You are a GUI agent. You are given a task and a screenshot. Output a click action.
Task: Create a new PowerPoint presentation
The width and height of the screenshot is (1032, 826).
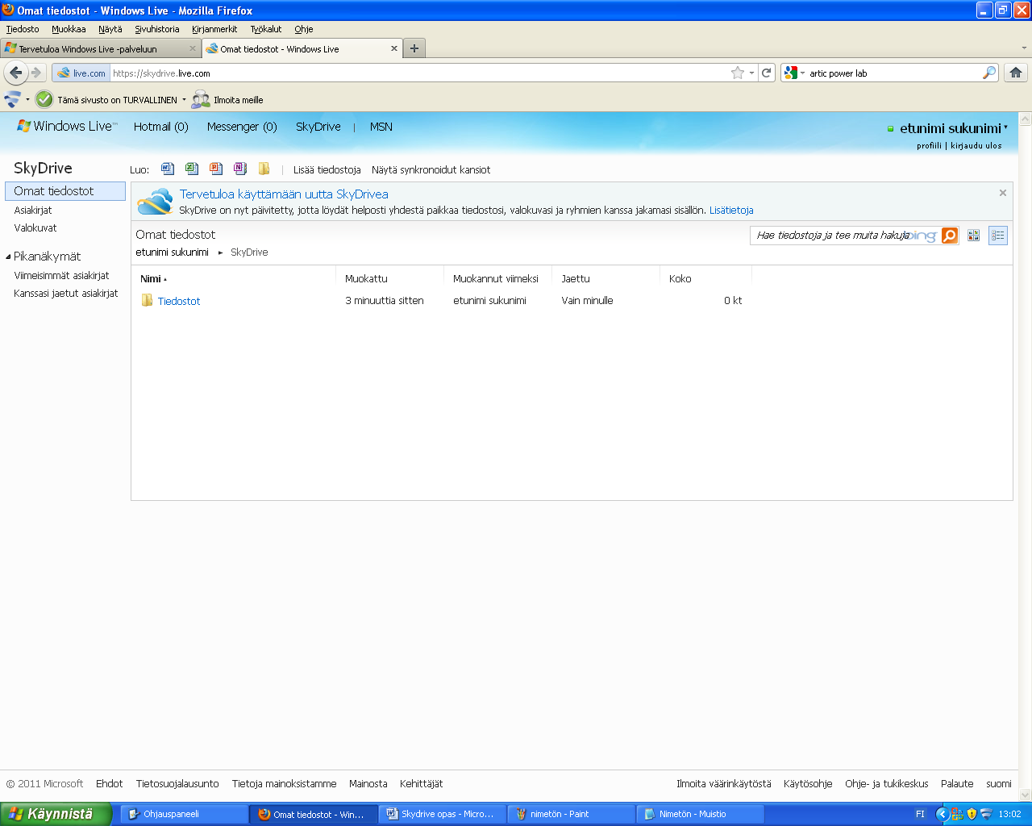(216, 169)
